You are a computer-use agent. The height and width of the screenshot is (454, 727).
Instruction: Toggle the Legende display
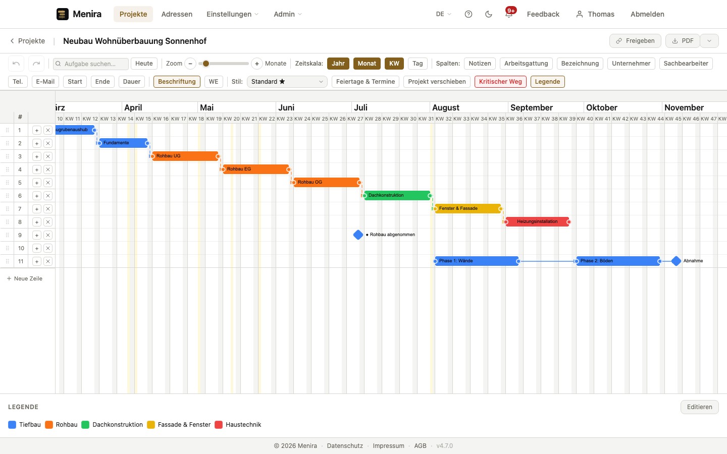547,82
